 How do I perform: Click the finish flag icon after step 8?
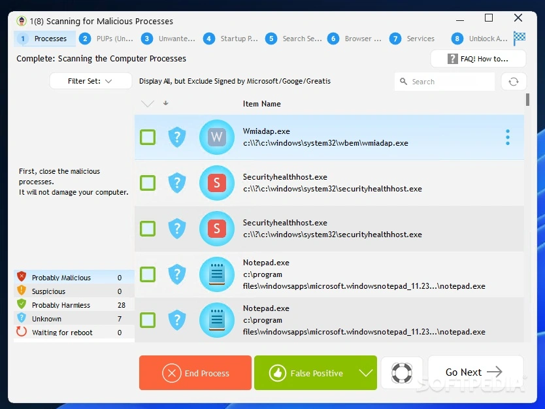click(520, 38)
